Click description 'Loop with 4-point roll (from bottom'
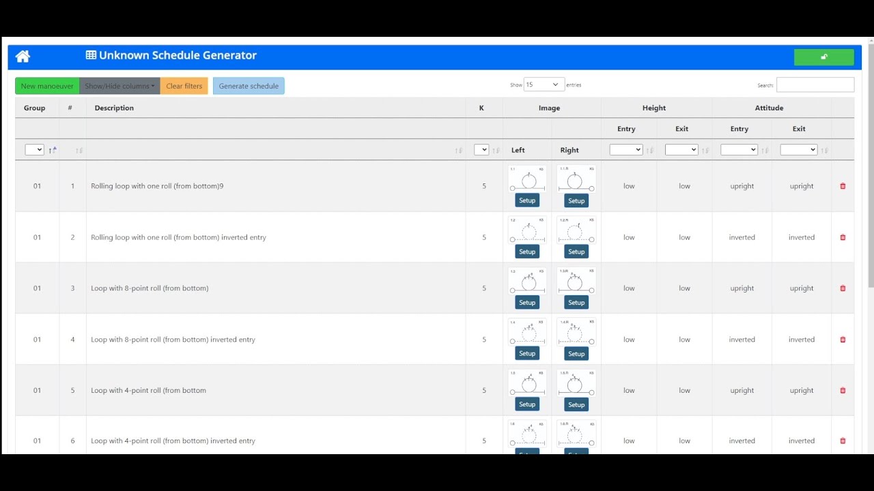This screenshot has width=874, height=491. tap(148, 391)
